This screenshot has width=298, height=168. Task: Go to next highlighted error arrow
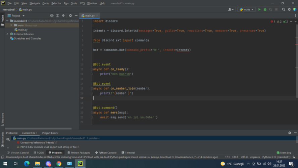coord(296,22)
